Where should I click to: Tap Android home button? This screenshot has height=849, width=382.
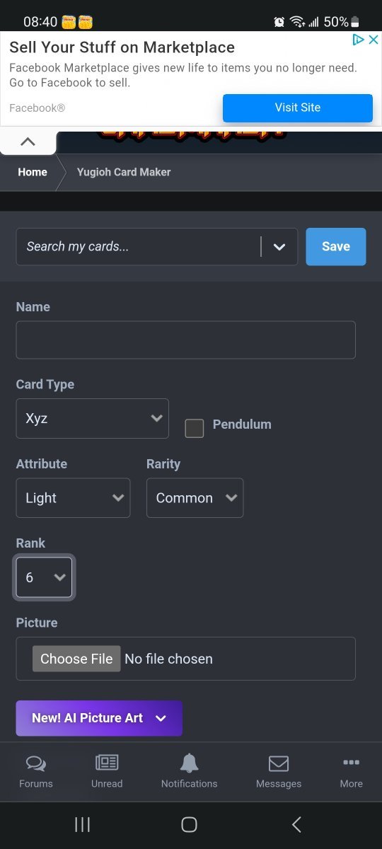189,824
